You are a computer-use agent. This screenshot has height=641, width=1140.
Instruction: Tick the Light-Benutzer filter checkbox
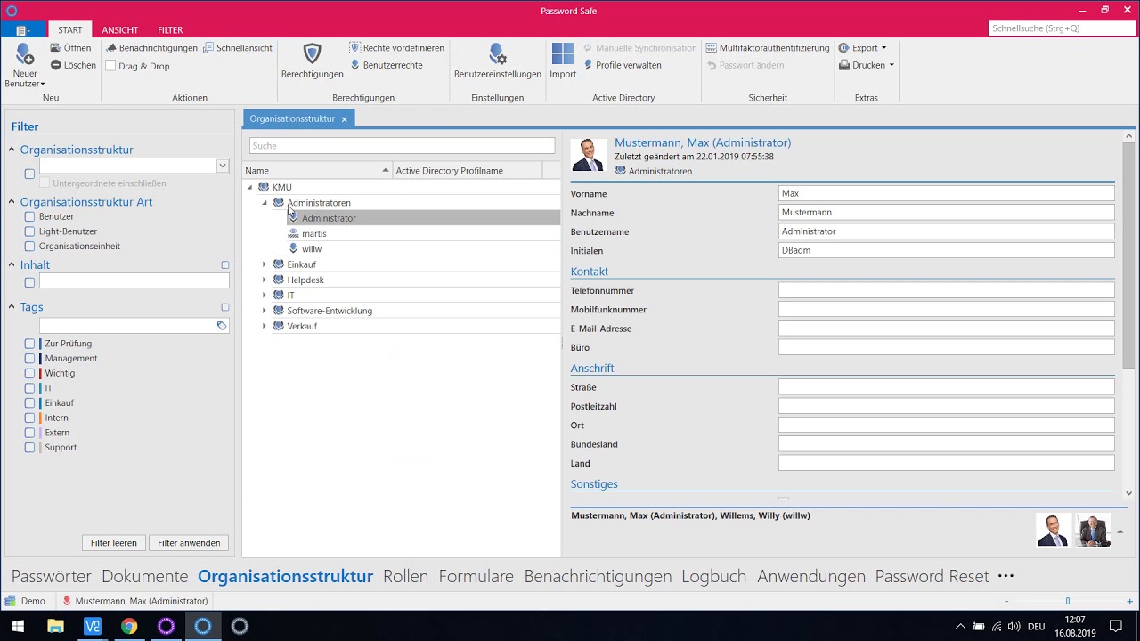pos(29,231)
